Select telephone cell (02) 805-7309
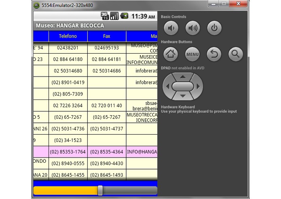This screenshot has height=199, width=281. 68,94
